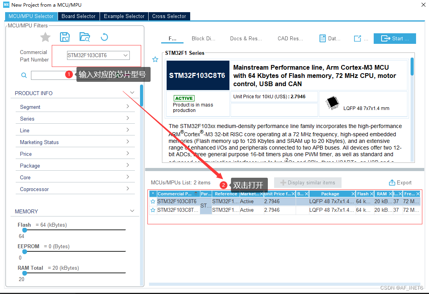This screenshot has width=429, height=294.
Task: Expand the Segment filter
Action: [128, 106]
